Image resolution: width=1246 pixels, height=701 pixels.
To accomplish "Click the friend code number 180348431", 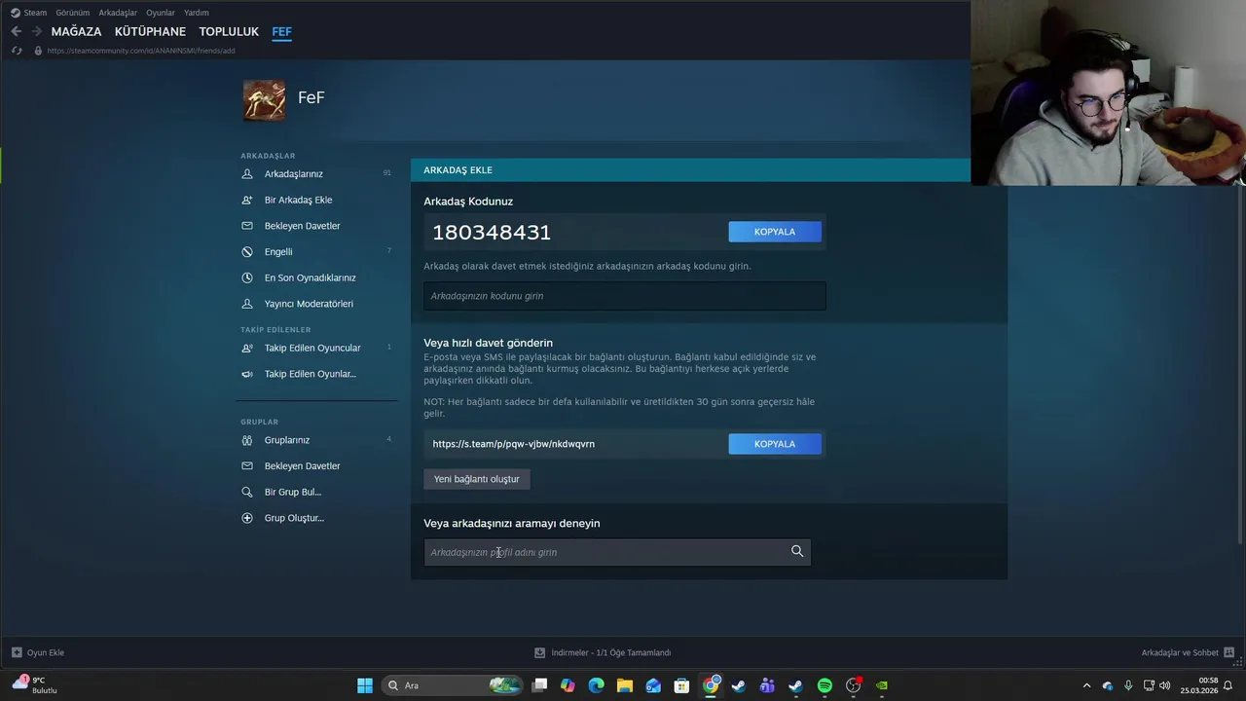I will click(492, 232).
